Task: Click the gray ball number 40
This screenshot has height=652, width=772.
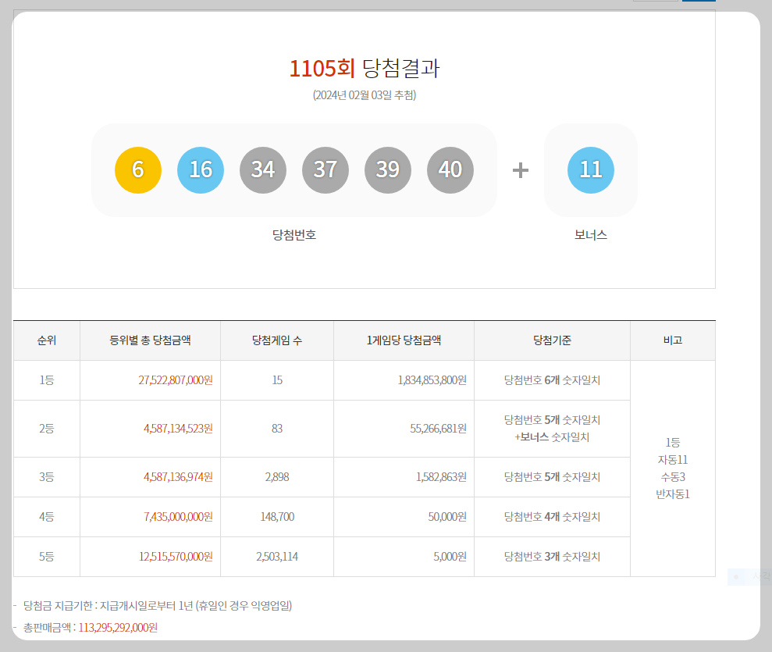Action: [450, 170]
